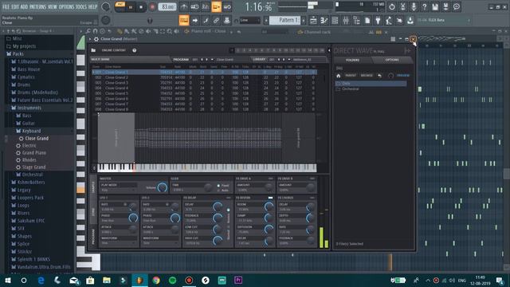Image resolution: width=510 pixels, height=287 pixels.
Task: Expand the Drums pack in browser
Action: [x=24, y=85]
